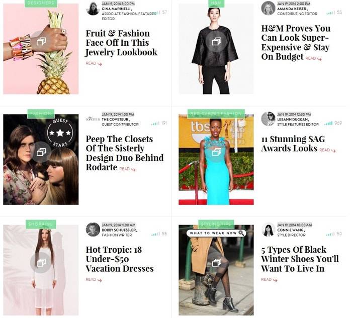Select the Red Carpet Fashion category tag
The height and width of the screenshot is (318, 352).
click(216, 114)
